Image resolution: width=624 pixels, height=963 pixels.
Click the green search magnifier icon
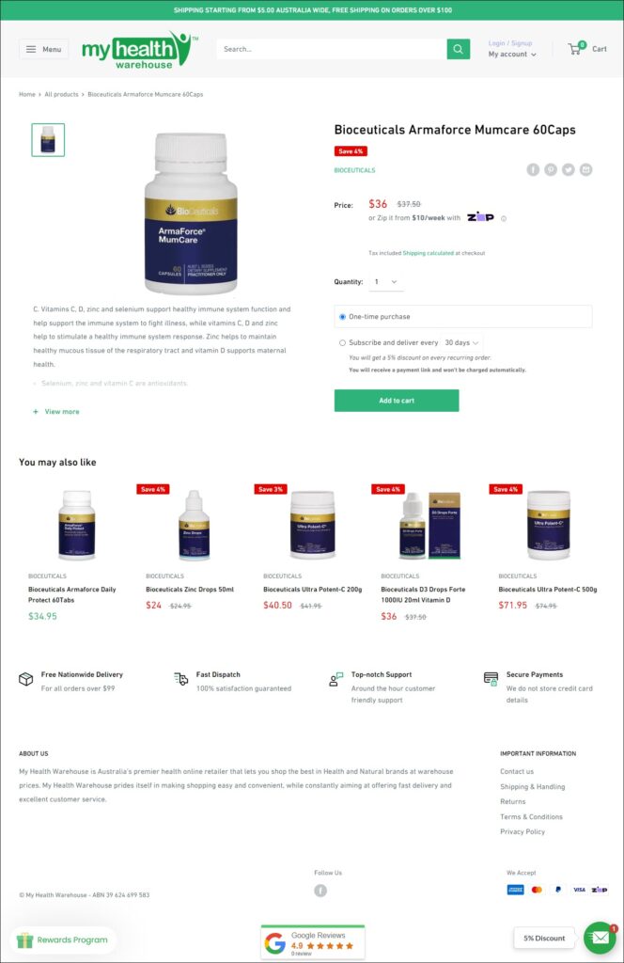(x=459, y=49)
